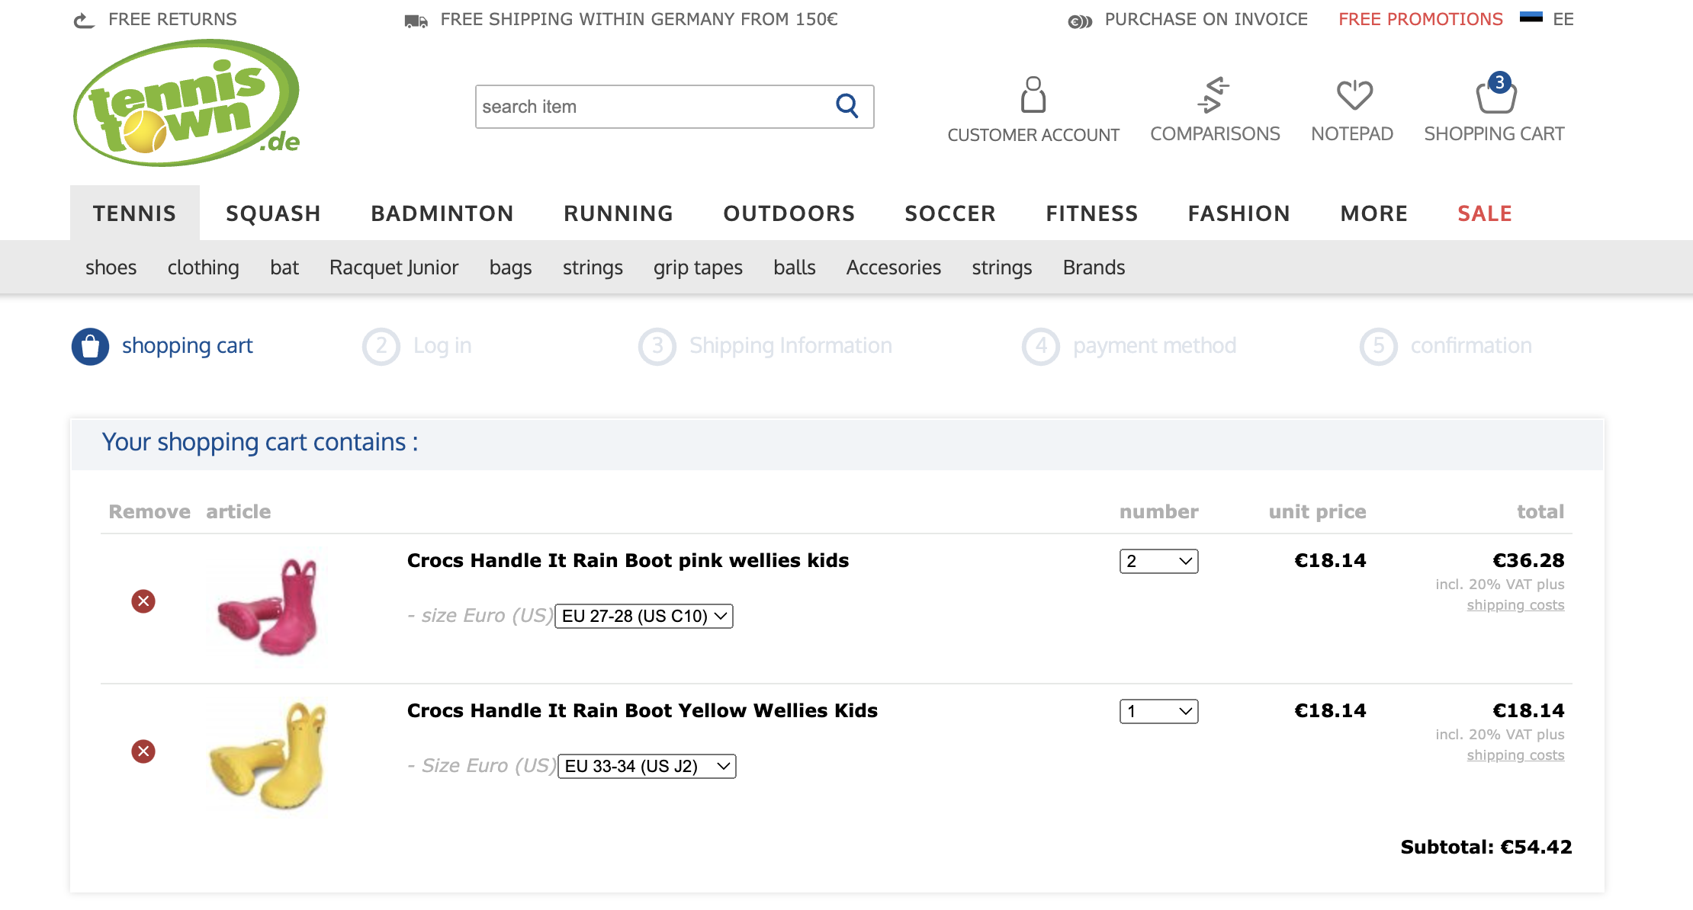Image resolution: width=1693 pixels, height=910 pixels.
Task: Open quantity dropdown for pink wellies
Action: (1158, 561)
